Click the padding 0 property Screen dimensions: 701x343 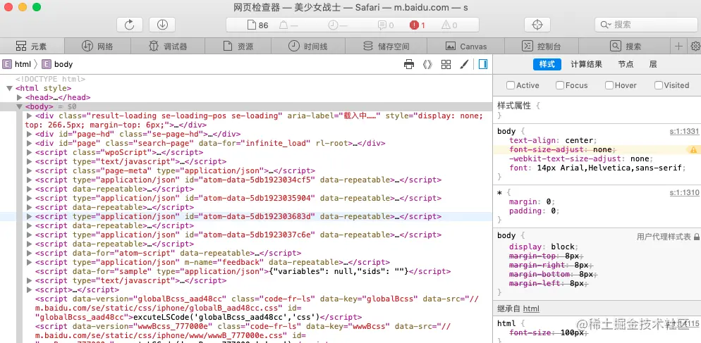tap(535, 211)
